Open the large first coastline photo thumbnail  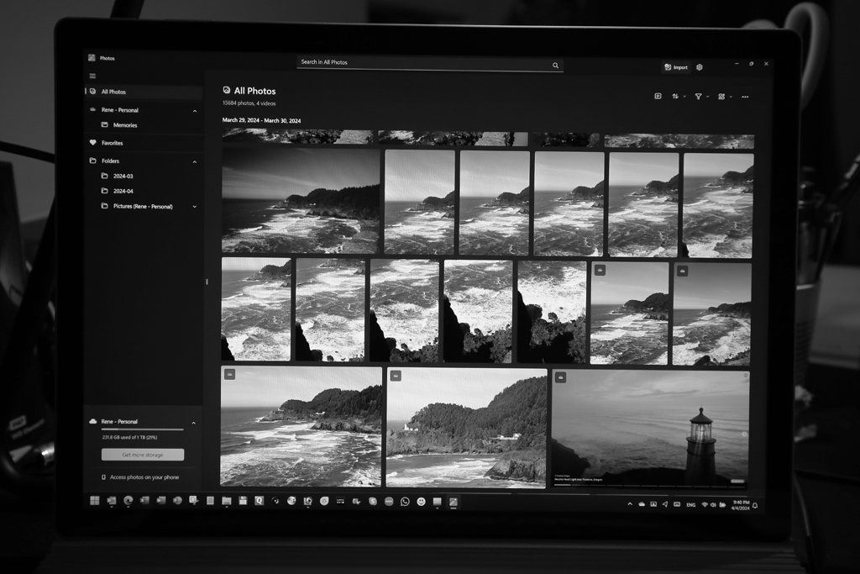(301, 201)
